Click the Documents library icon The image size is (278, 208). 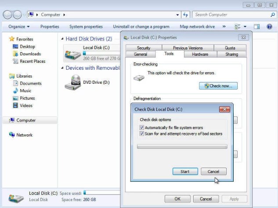16,83
